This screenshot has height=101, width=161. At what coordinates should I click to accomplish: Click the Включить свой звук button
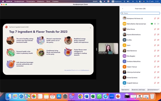pos(138,90)
